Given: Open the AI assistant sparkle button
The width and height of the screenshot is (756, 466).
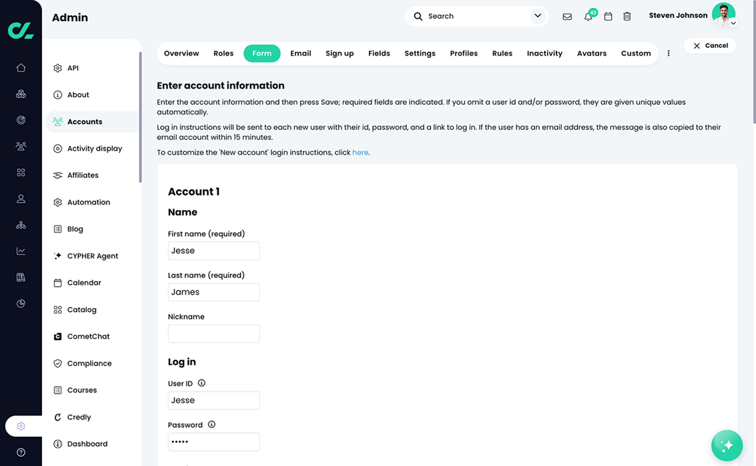Looking at the screenshot, I should pos(727,446).
